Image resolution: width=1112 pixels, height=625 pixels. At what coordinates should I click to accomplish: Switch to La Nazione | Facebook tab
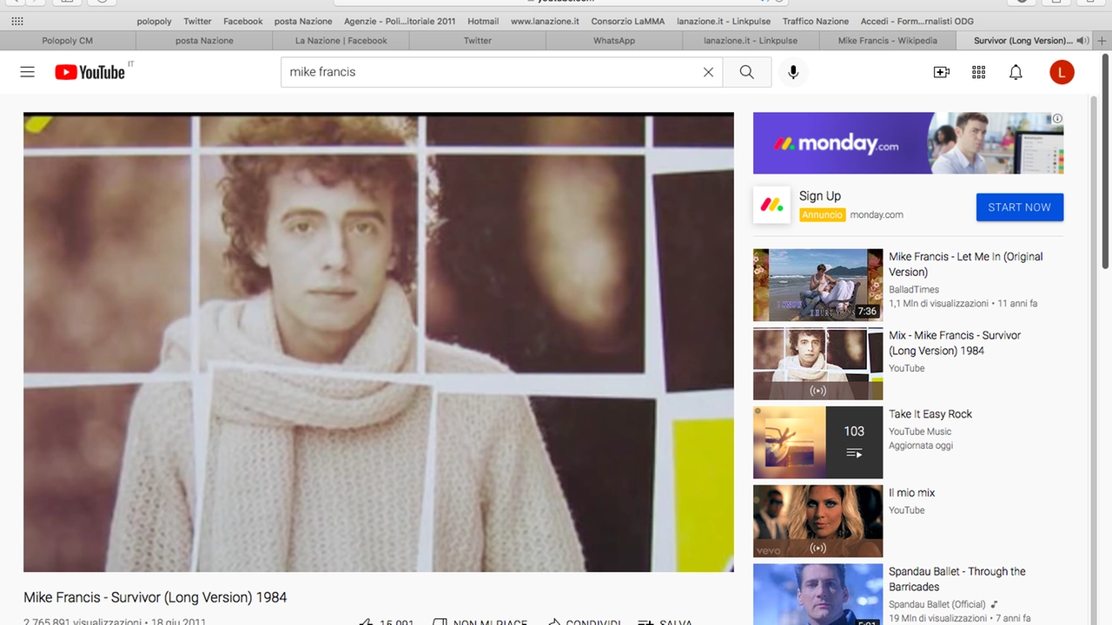pyautogui.click(x=341, y=41)
